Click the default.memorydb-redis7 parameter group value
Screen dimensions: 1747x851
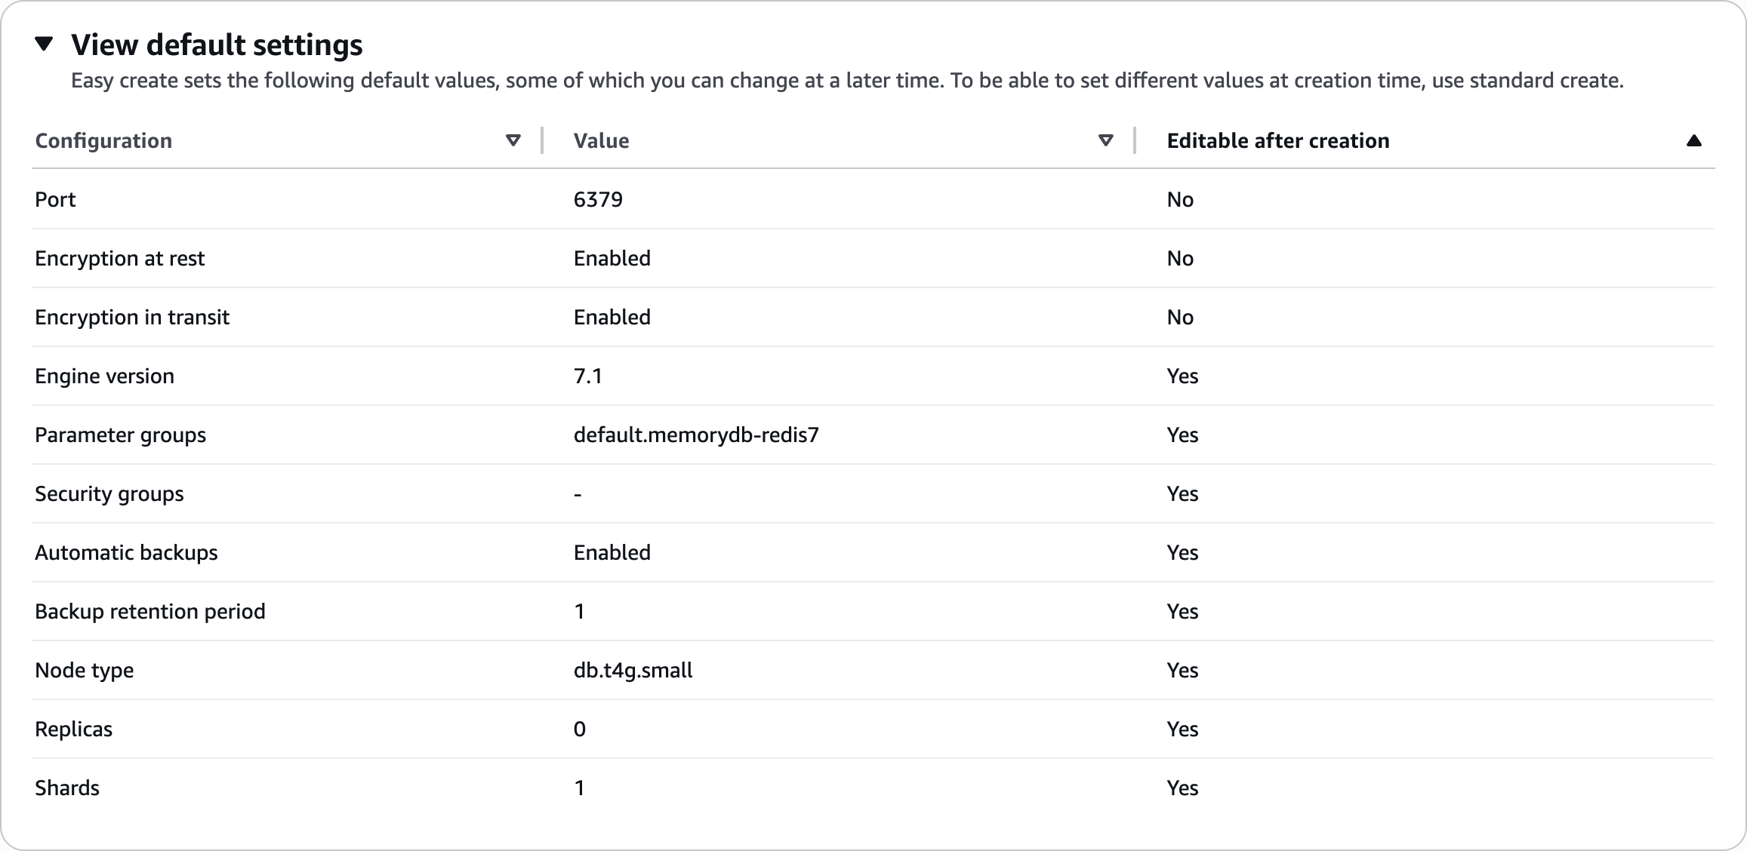pyautogui.click(x=695, y=435)
